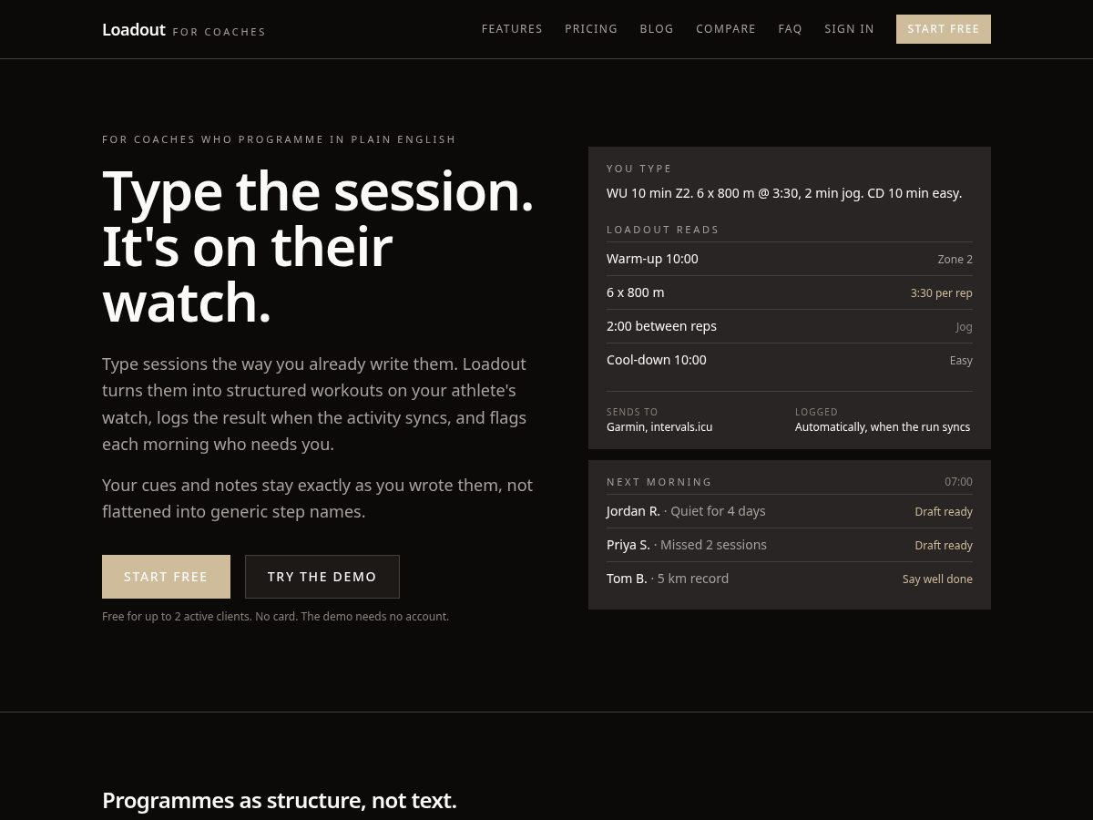1093x820 pixels.
Task: Click 'Automatically, when the run syncs' text
Action: (x=883, y=426)
